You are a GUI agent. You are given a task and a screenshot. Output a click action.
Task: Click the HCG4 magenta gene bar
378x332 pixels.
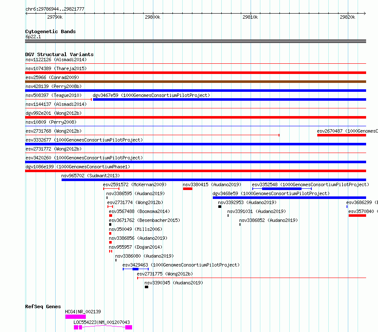click(x=76, y=317)
